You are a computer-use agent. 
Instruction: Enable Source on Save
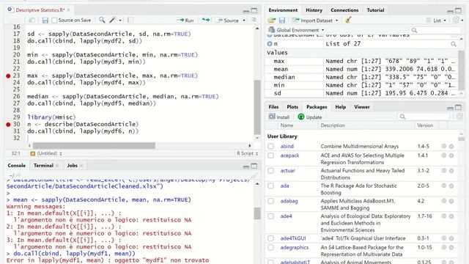coord(54,21)
